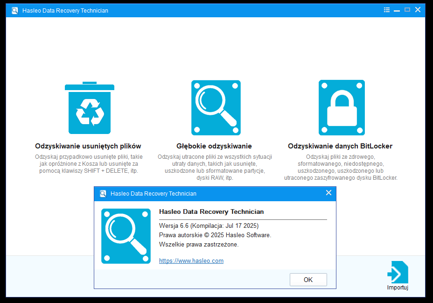Open the main window menu list icon
Viewport: 433px width, 303px height.
point(387,10)
